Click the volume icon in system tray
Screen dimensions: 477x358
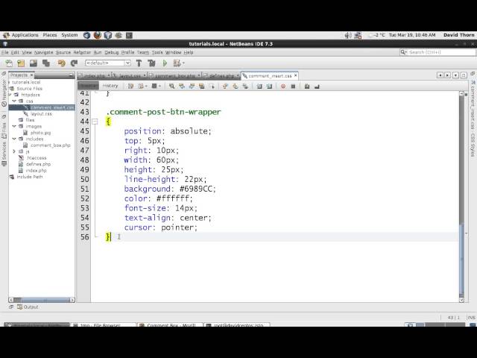click(x=348, y=35)
